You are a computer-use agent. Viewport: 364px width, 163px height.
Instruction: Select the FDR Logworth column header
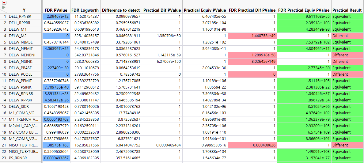[85, 10]
